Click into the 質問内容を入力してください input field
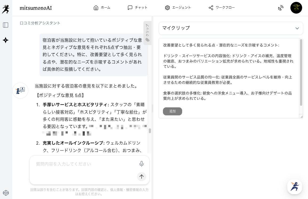308x199 pixels. click(85, 164)
